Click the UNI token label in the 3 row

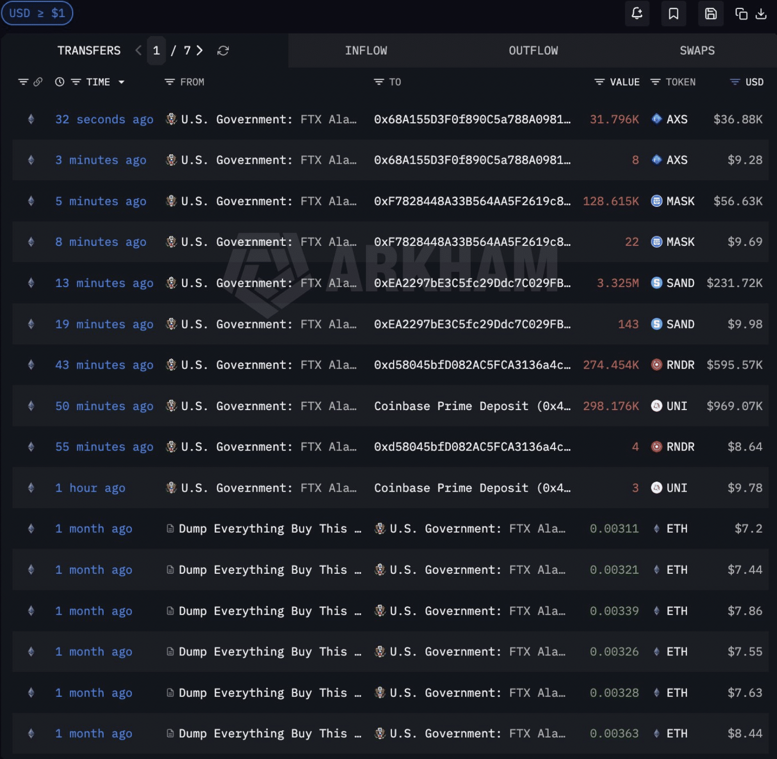coord(677,488)
